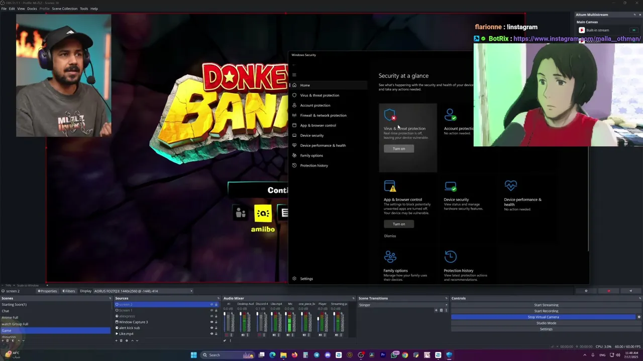Click Start Streaming in Controls
Screen dimensions: 643x361
546,305
